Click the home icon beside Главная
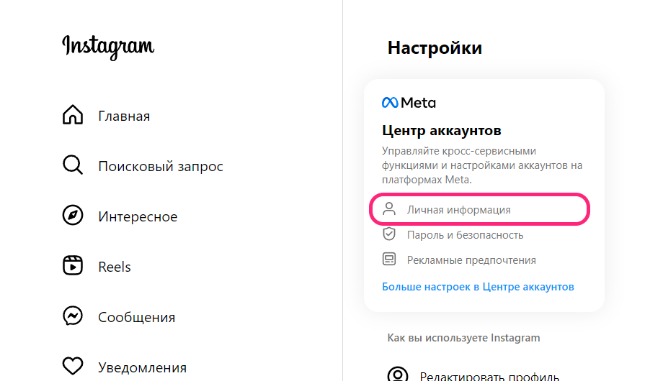 tap(73, 115)
